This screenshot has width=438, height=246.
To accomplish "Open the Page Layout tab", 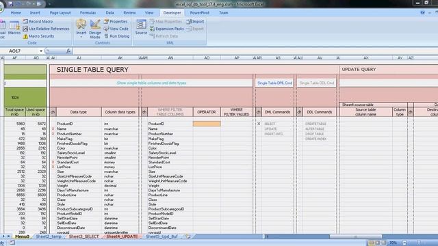I will coord(60,13).
